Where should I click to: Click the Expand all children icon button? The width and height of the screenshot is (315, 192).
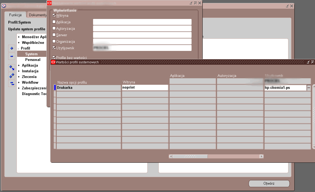tap(12, 68)
